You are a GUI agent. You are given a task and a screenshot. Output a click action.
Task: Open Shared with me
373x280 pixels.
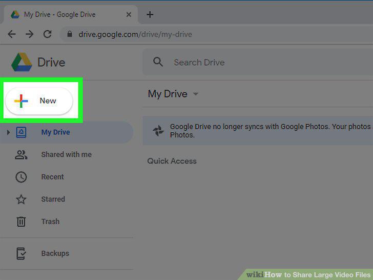click(67, 154)
